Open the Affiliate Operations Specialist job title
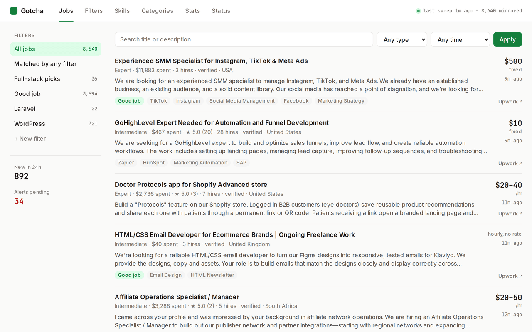 click(x=177, y=297)
